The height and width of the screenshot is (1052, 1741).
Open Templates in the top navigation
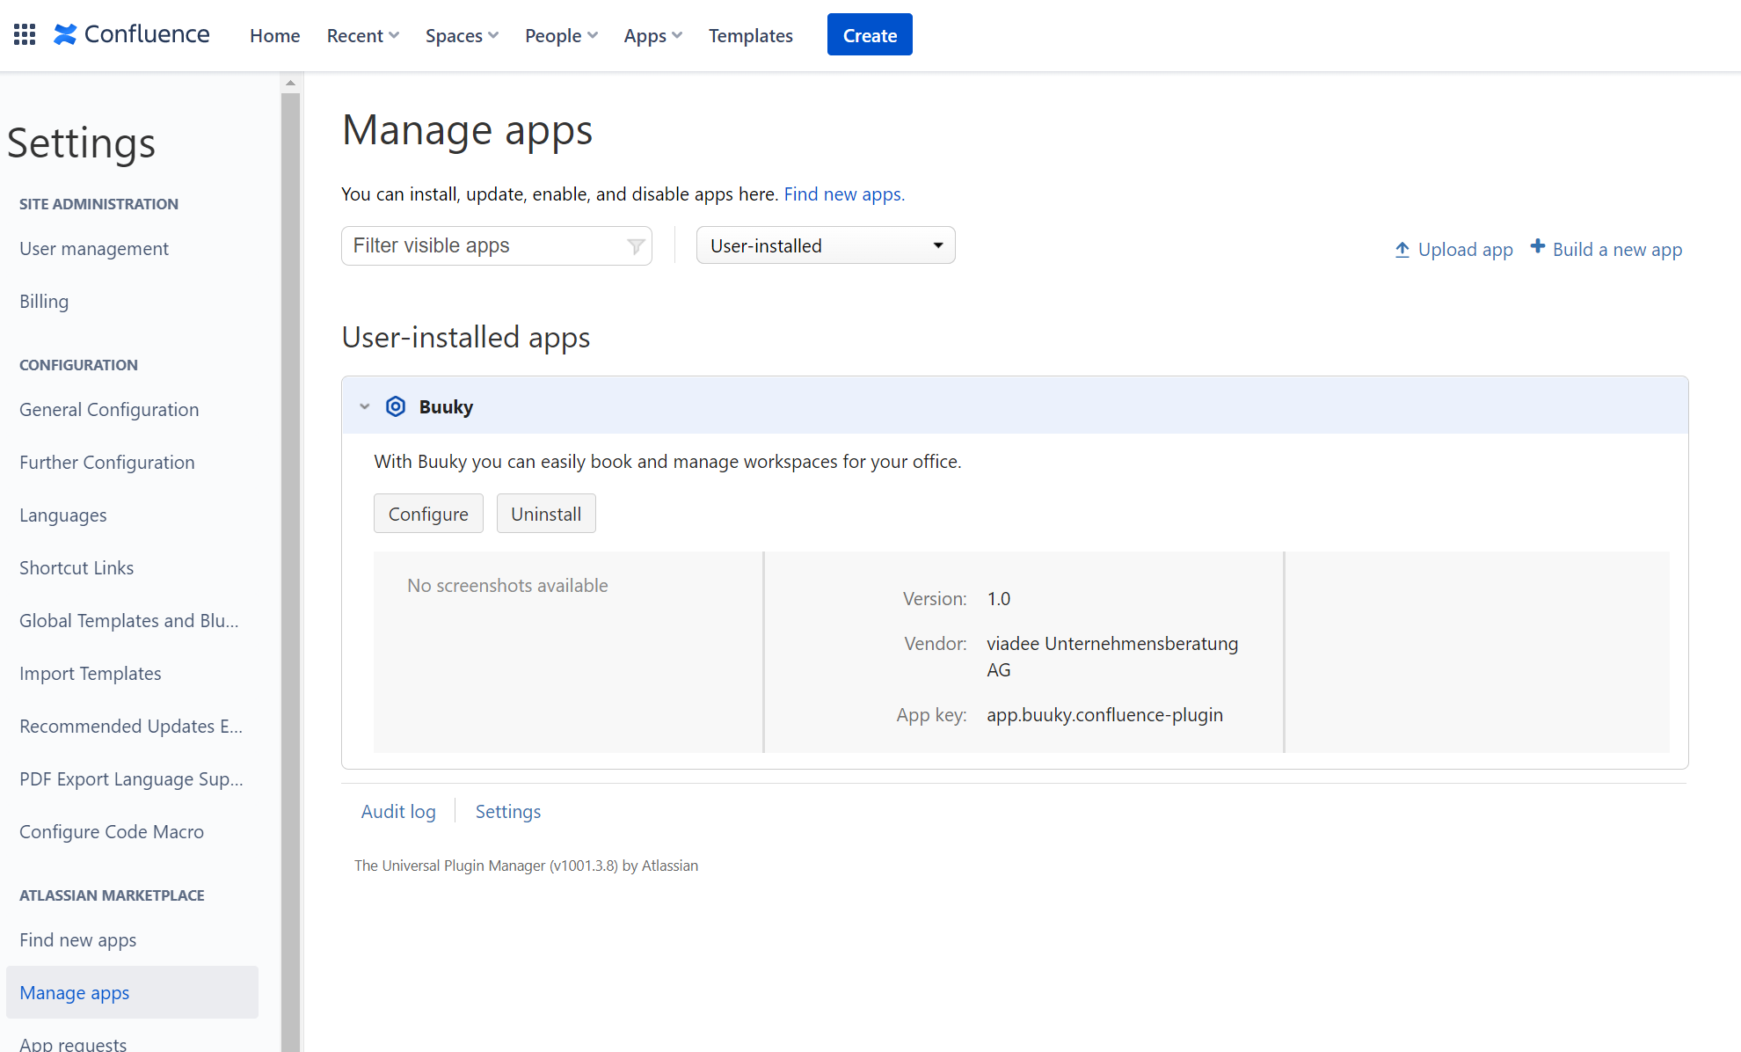pos(751,35)
